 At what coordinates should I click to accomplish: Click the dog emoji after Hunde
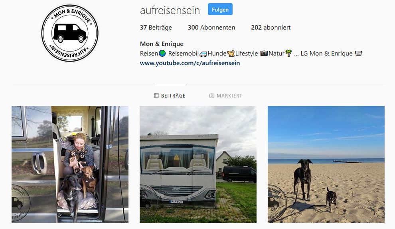231,54
